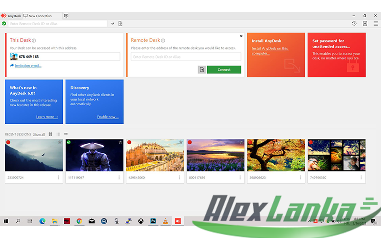Open the AnyDesk hamburger main menu

tap(375, 23)
